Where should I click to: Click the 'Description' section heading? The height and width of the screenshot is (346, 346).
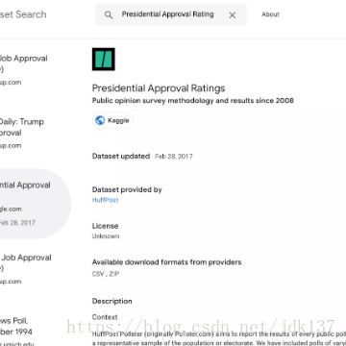tap(111, 301)
